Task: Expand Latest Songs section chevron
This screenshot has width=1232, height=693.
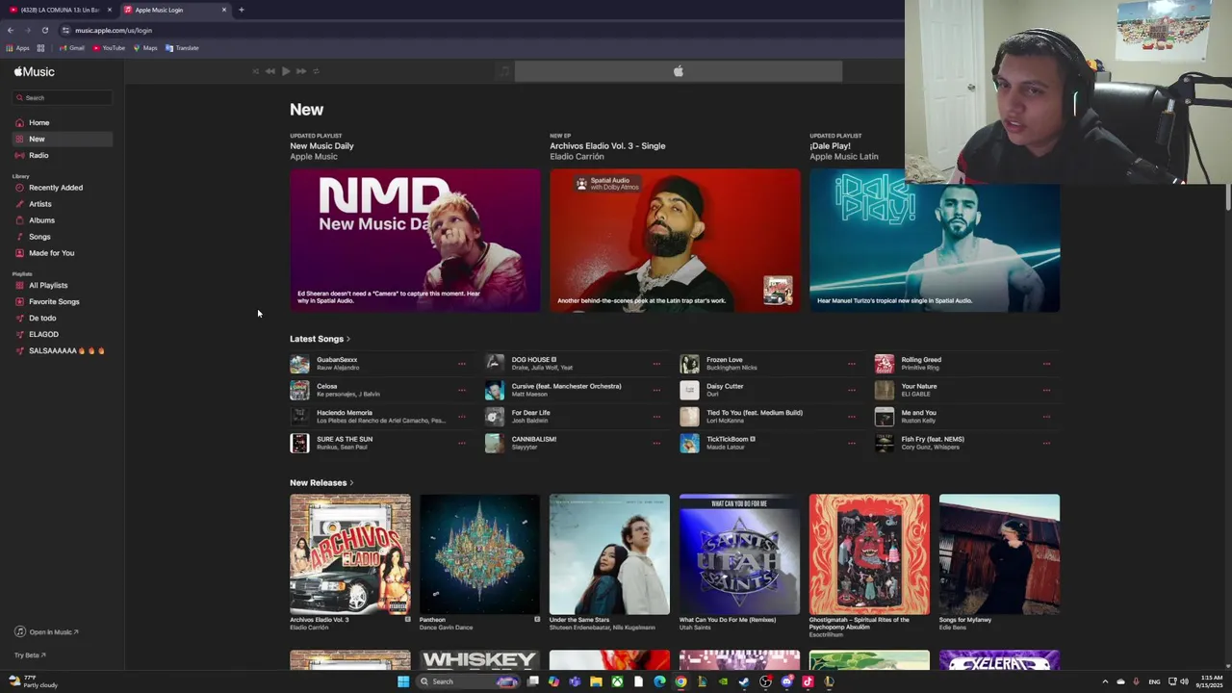Action: click(x=347, y=339)
